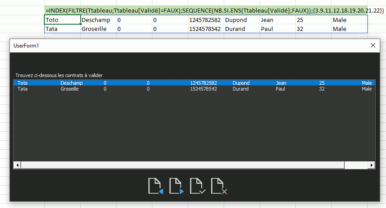The width and height of the screenshot is (386, 208).
Task: Select spreadsheet cell containing 1245782582
Action: tap(206, 20)
